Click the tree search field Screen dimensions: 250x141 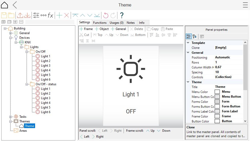(50, 22)
